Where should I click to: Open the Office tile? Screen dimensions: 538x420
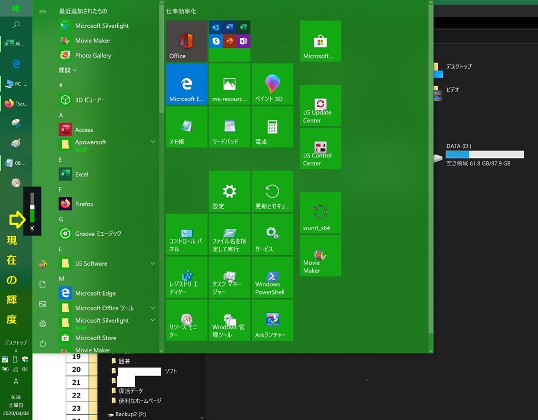tap(187, 41)
